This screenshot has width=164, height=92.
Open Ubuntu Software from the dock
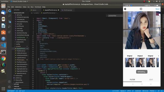click(3, 32)
